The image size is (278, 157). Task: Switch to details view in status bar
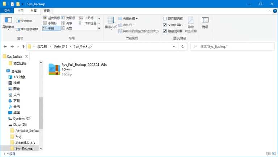(x=269, y=154)
